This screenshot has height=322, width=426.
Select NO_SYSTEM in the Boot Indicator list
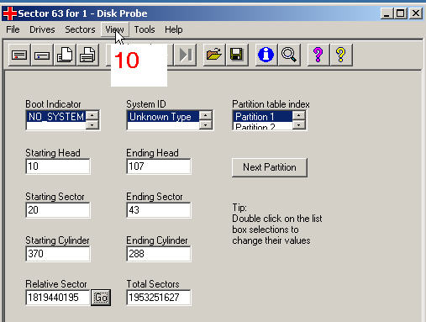pyautogui.click(x=56, y=117)
